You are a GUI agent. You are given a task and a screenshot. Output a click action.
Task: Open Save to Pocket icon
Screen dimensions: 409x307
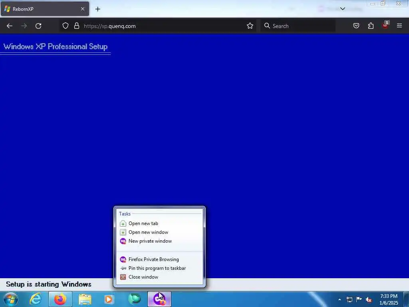356,26
